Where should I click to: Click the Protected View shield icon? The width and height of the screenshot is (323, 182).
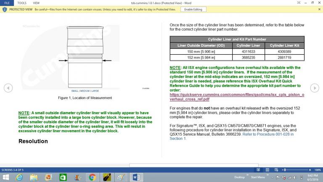pyautogui.click(x=5, y=10)
